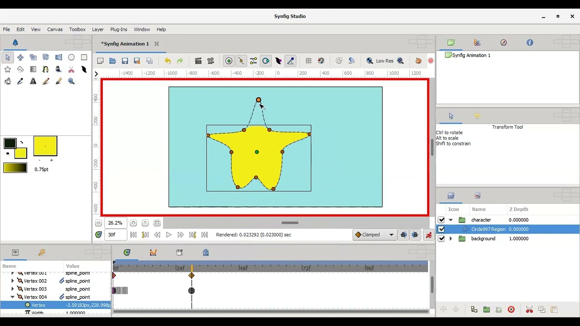Image resolution: width=580 pixels, height=326 pixels.
Task: Toggle tangent handles display
Action: tap(253, 61)
